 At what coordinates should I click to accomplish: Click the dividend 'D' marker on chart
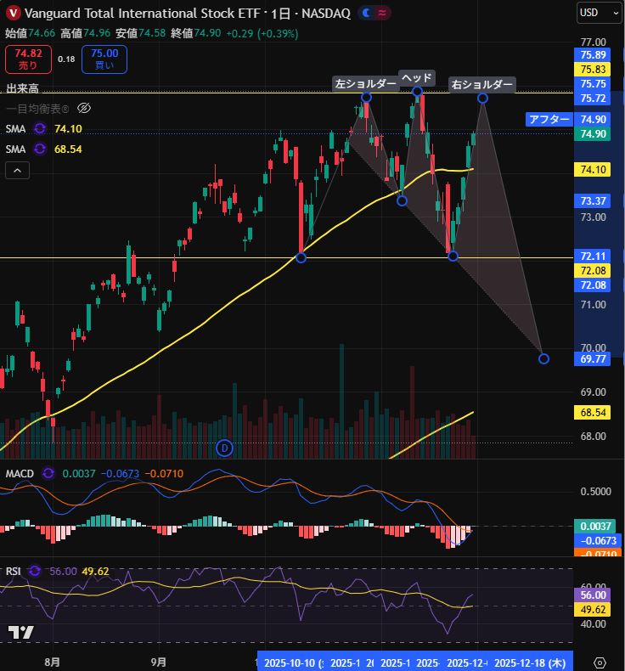click(x=225, y=448)
